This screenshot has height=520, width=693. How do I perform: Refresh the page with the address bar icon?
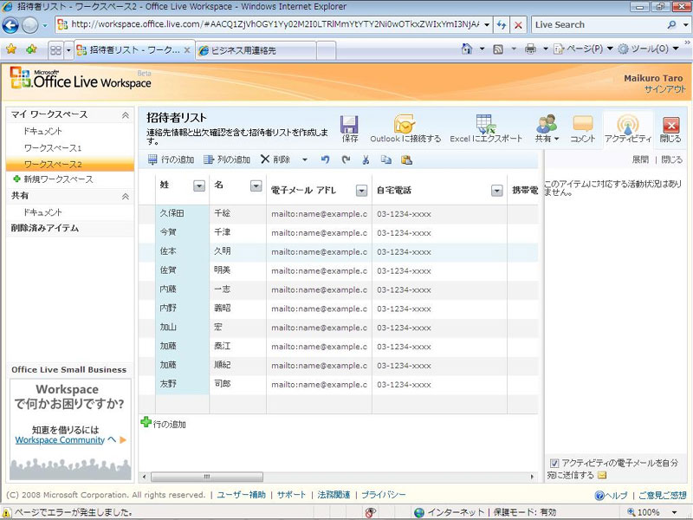click(502, 25)
